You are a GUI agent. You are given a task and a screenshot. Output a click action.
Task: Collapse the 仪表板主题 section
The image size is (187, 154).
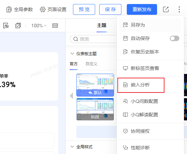(x=72, y=53)
